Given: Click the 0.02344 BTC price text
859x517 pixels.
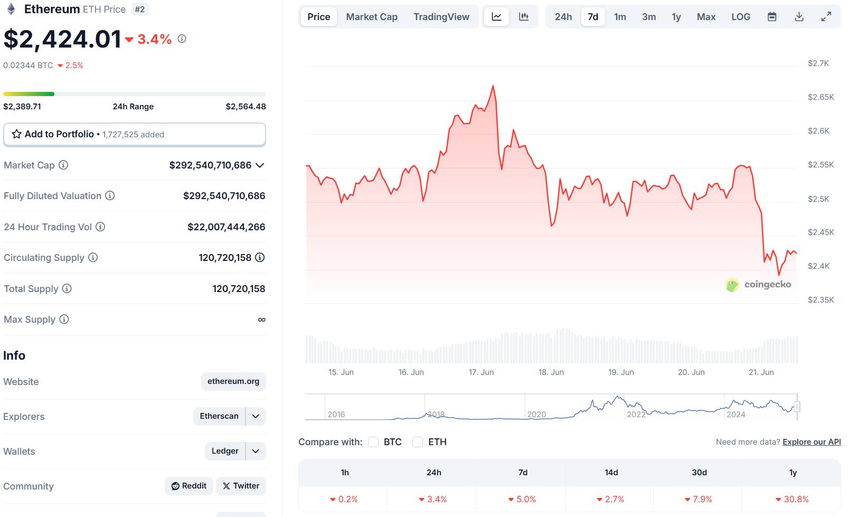Looking at the screenshot, I should pos(28,65).
